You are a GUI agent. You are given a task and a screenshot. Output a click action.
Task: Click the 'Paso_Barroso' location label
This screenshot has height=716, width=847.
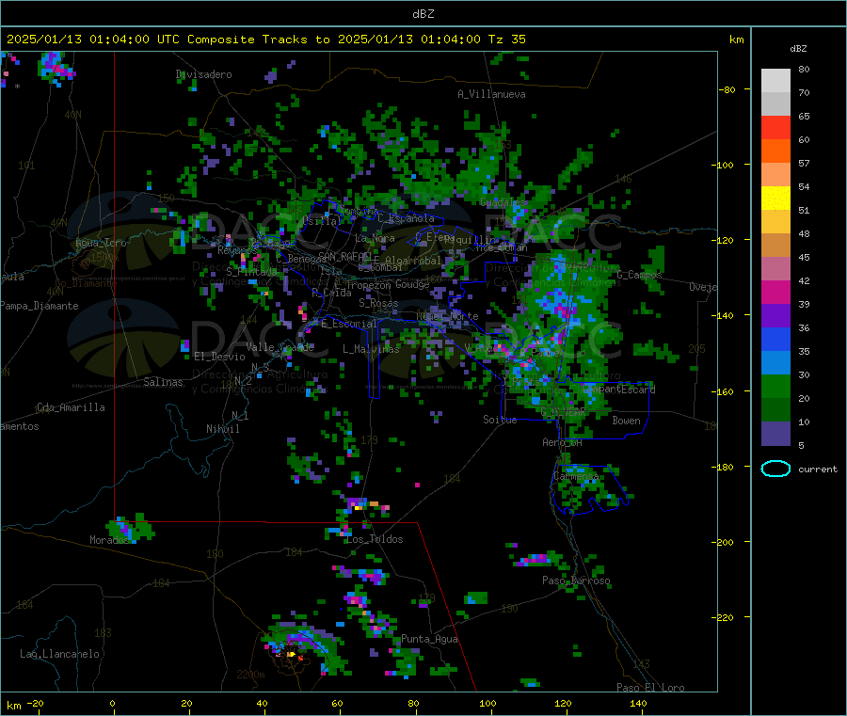click(576, 581)
